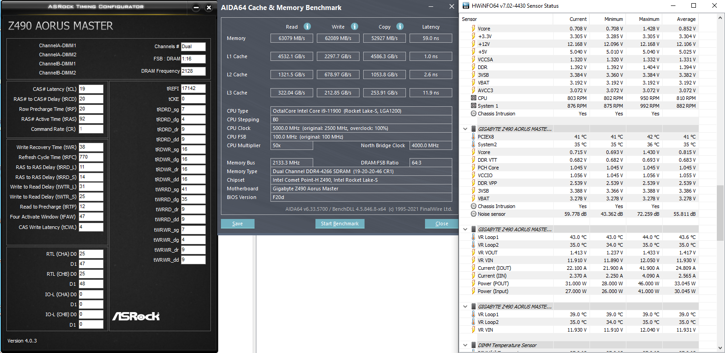
Task: Click the Four Activate Window (tFAW) field
Action: (x=91, y=217)
